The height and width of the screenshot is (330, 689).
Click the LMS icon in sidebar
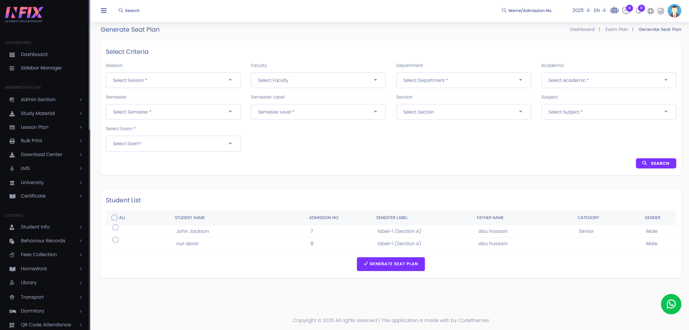(x=12, y=168)
